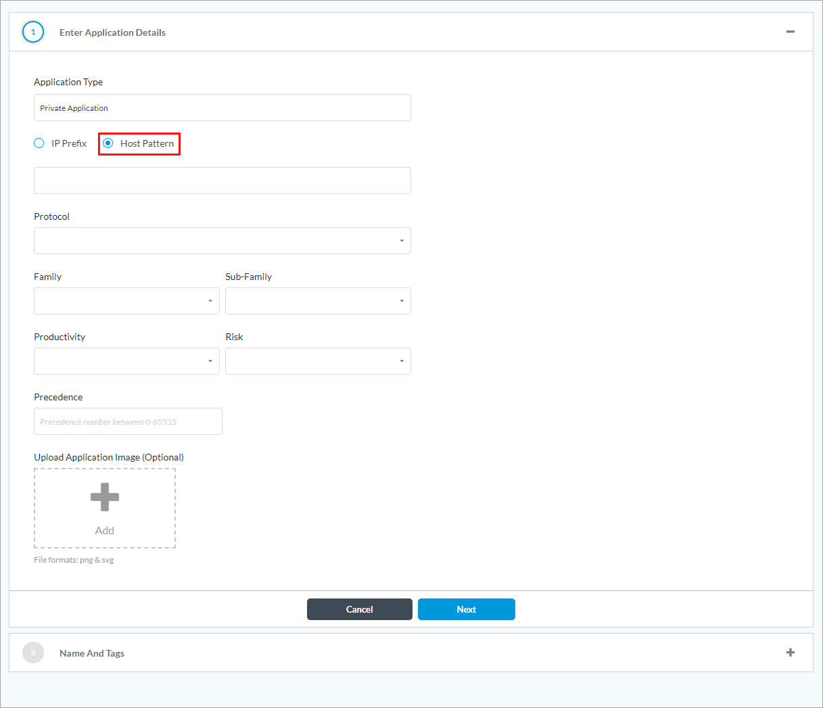The image size is (823, 708).
Task: Select the Host Pattern radio button
Action: [x=108, y=143]
